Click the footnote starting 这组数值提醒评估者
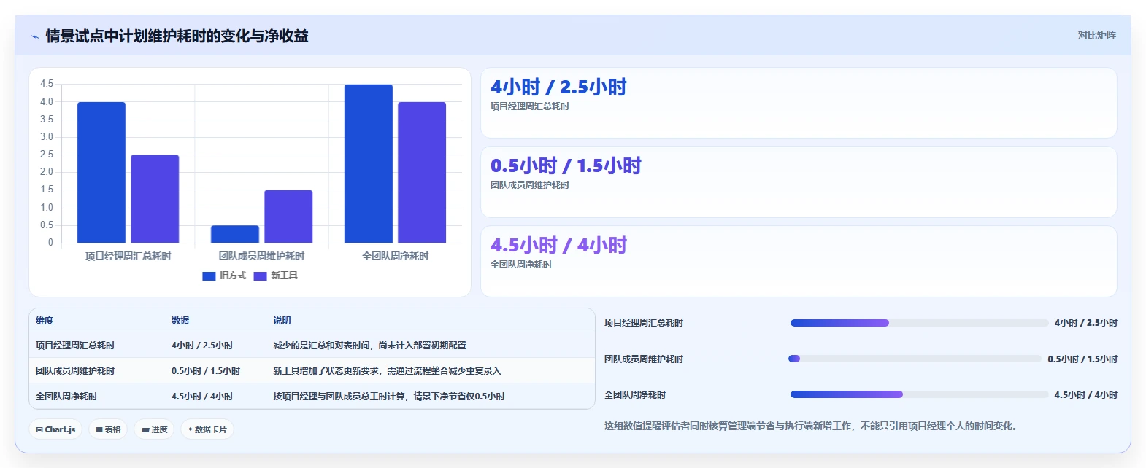Image resolution: width=1146 pixels, height=468 pixels. (811, 426)
